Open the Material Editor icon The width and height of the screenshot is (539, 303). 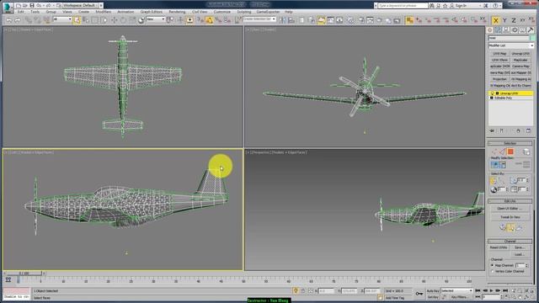[350, 20]
